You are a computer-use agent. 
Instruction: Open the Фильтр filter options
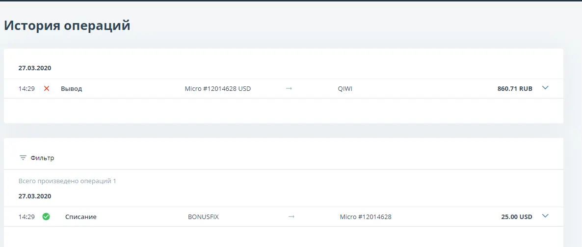coord(42,158)
